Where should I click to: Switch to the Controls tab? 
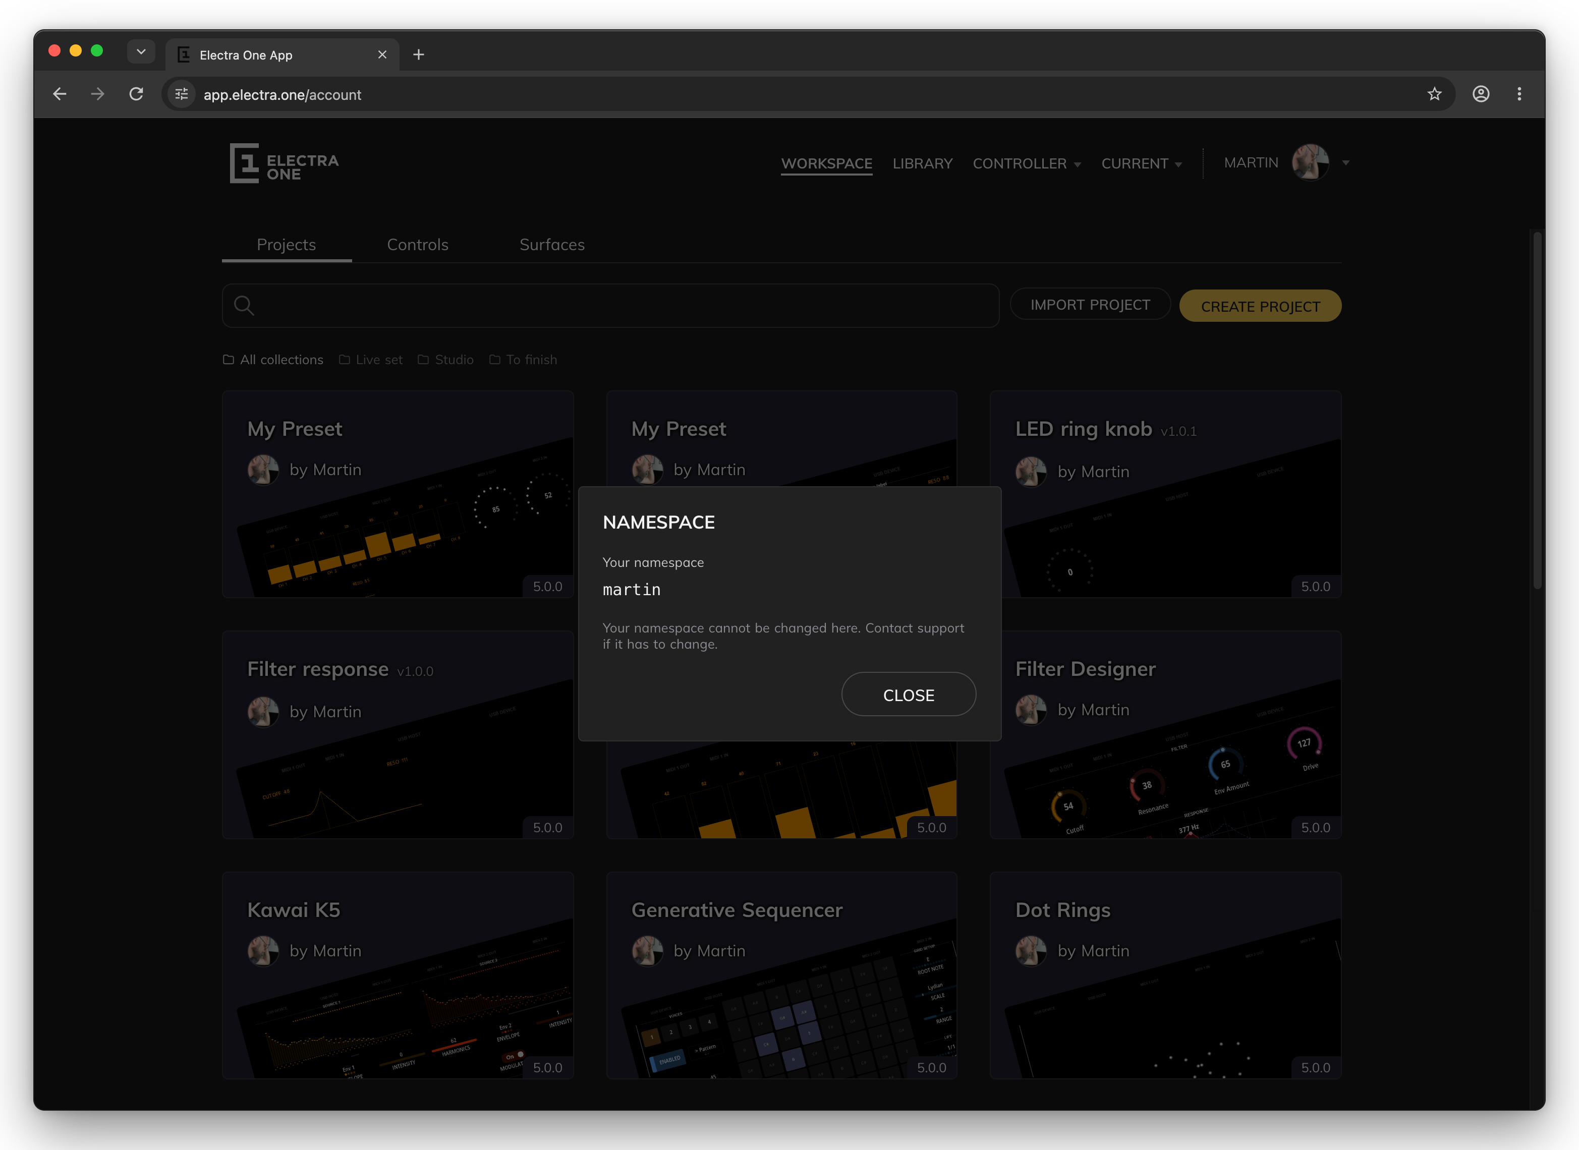pyautogui.click(x=417, y=245)
